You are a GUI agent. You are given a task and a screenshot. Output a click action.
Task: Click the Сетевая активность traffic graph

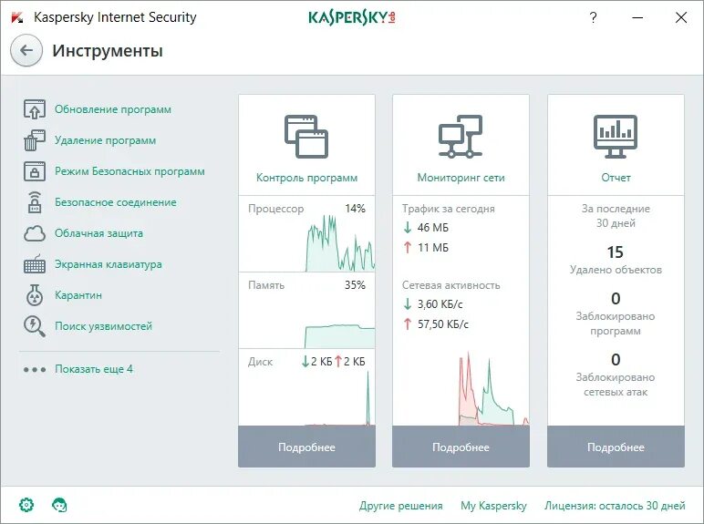tap(493, 389)
